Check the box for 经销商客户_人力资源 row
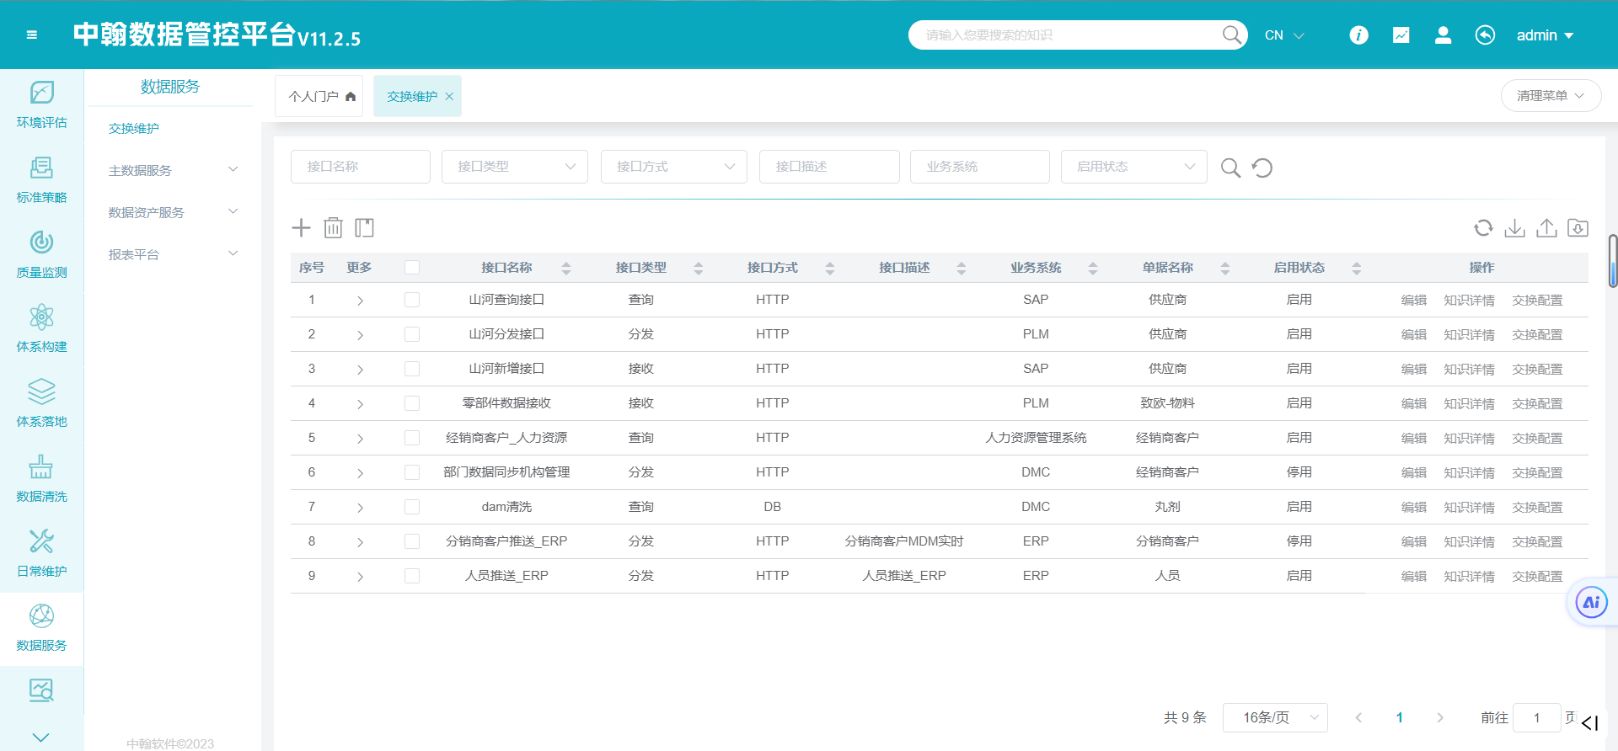This screenshot has height=751, width=1618. click(x=412, y=438)
